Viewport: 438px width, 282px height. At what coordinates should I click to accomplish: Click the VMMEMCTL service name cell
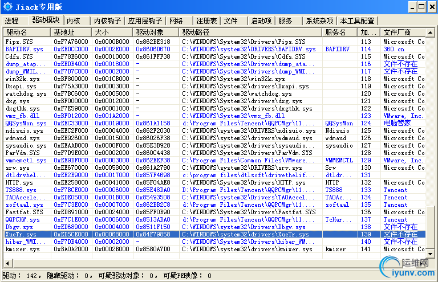(x=339, y=161)
